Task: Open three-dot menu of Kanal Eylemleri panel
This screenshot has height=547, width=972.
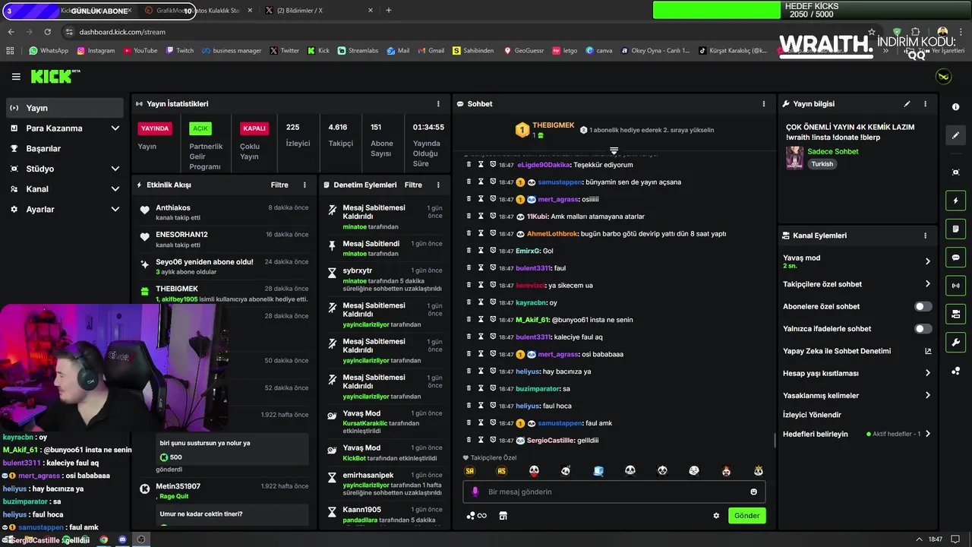Action: 925,236
